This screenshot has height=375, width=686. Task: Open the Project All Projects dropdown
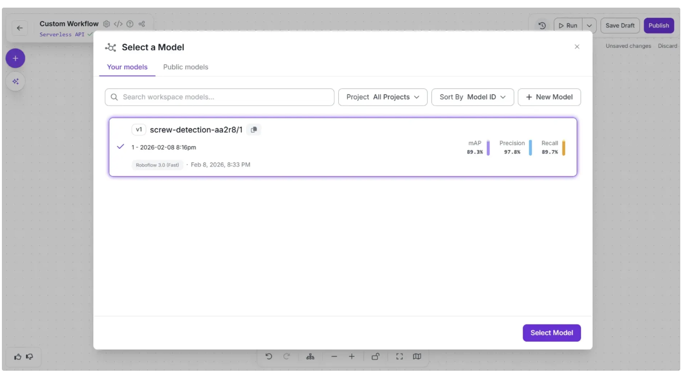[x=383, y=97]
